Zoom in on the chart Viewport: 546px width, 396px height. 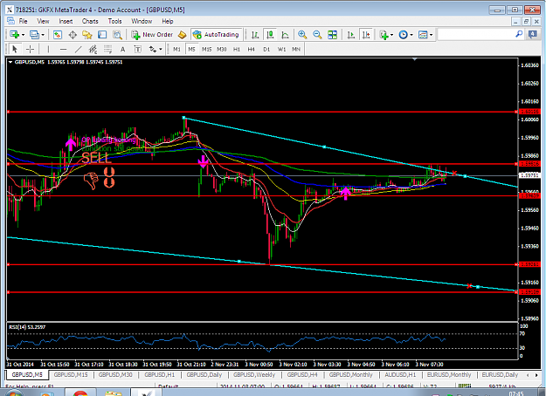point(302,35)
